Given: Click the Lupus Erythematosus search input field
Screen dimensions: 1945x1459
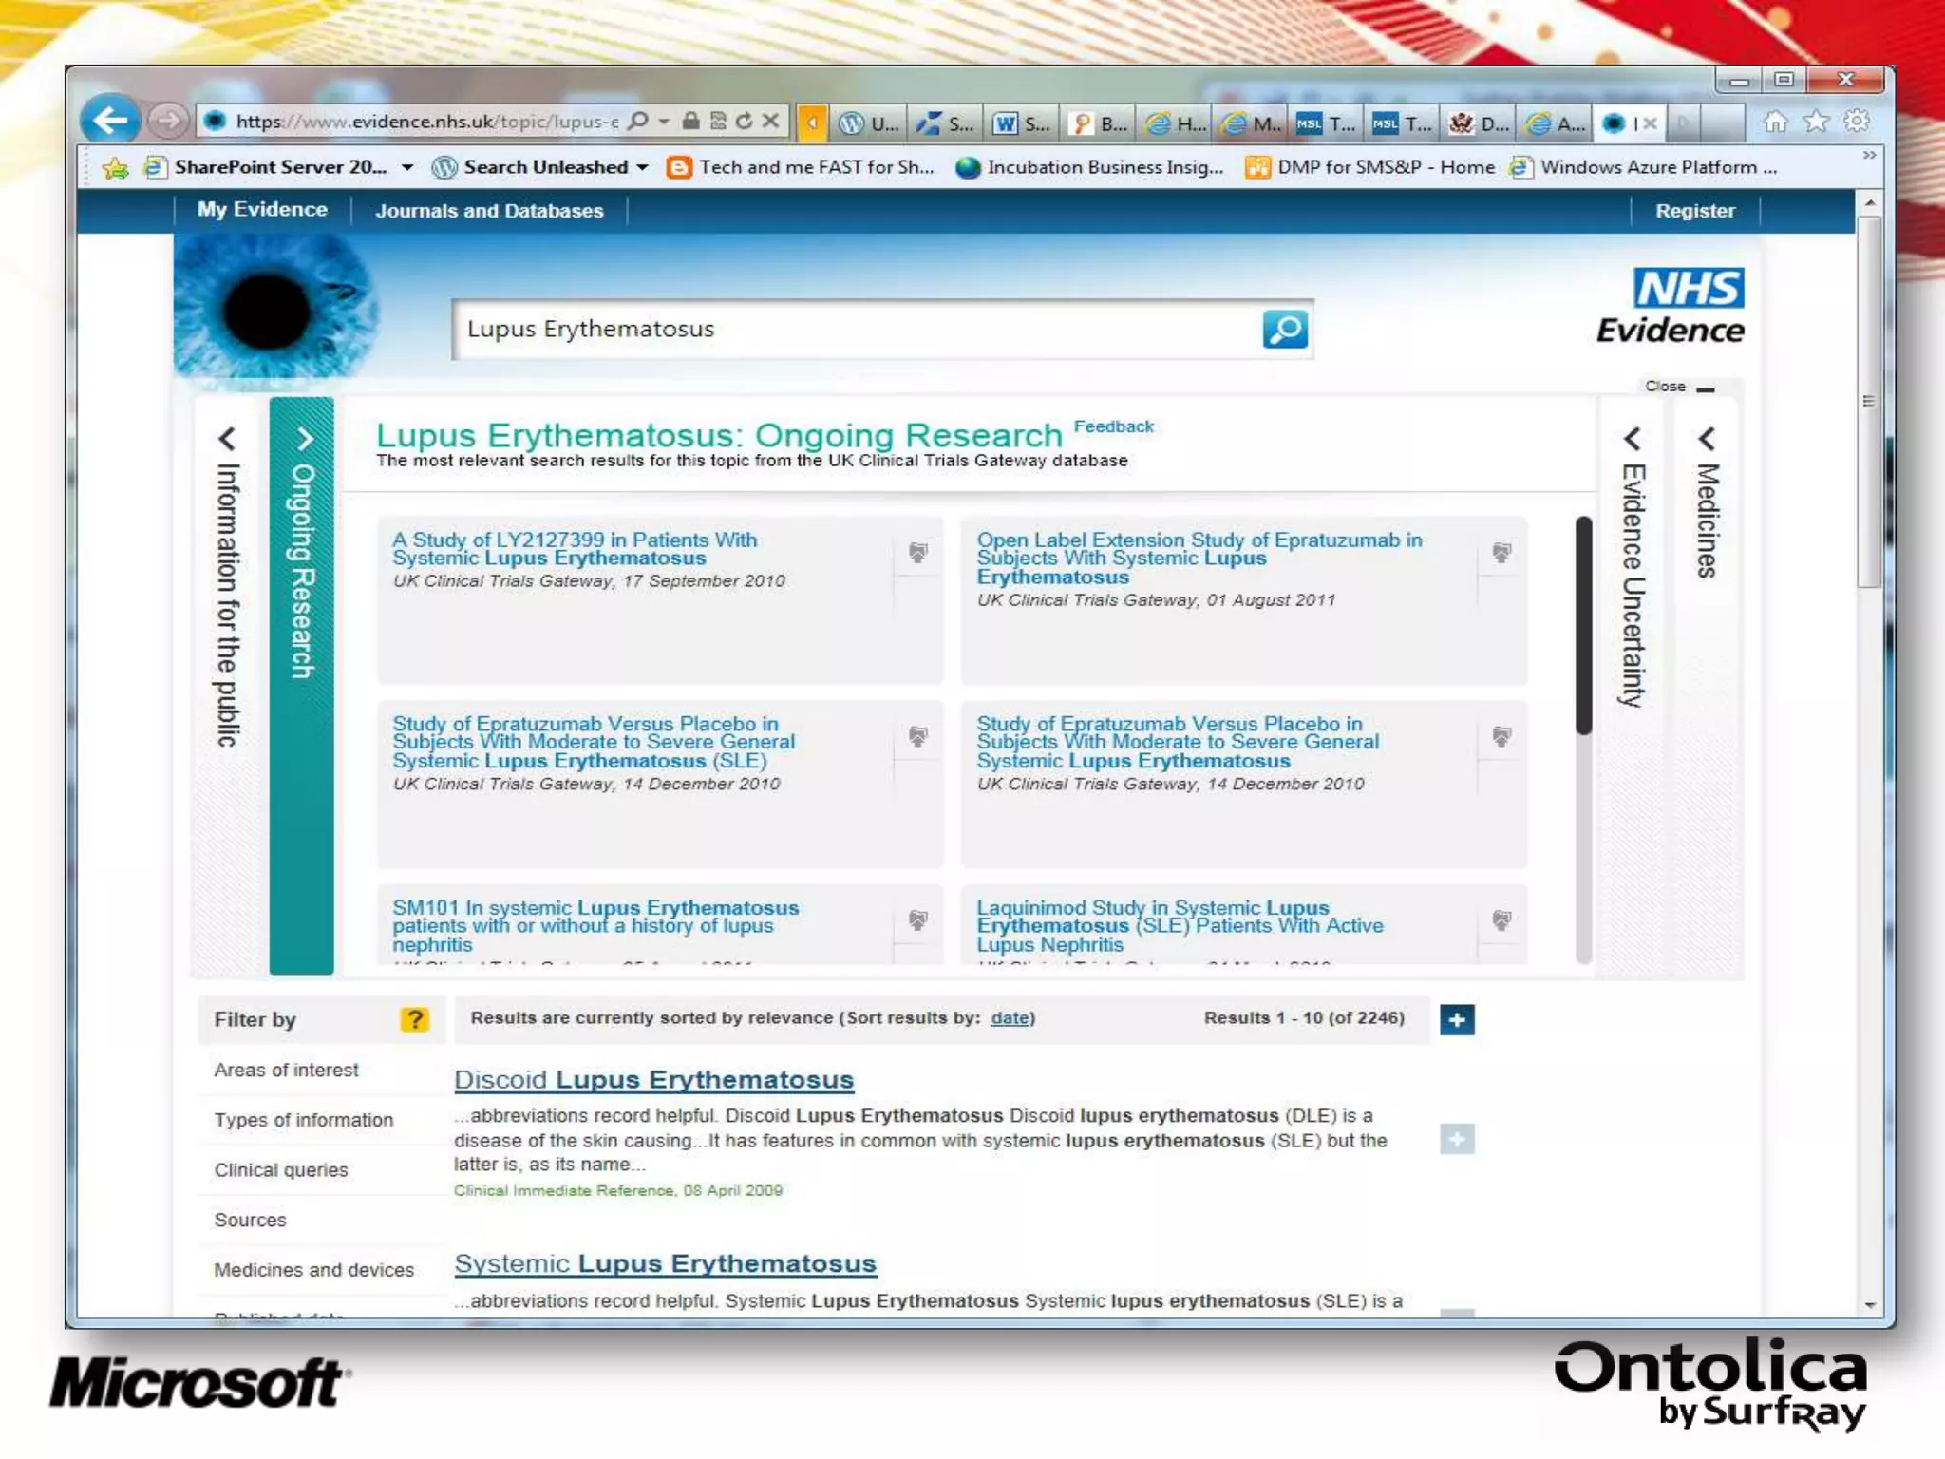Looking at the screenshot, I should (855, 330).
